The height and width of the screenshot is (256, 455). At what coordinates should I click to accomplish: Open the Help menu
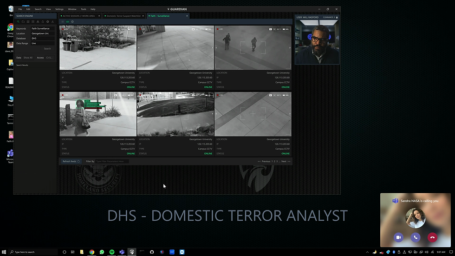[93, 9]
